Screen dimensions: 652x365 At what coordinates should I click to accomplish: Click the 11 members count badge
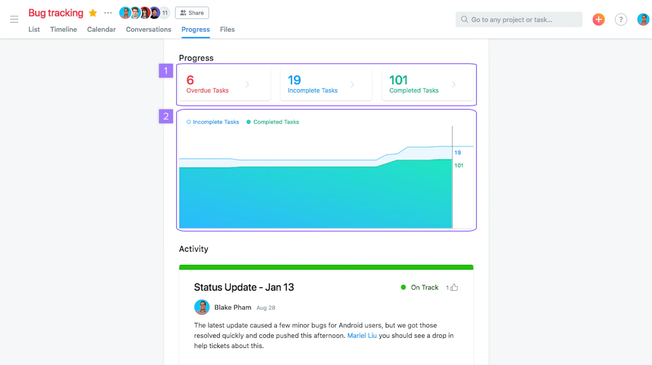coord(165,13)
